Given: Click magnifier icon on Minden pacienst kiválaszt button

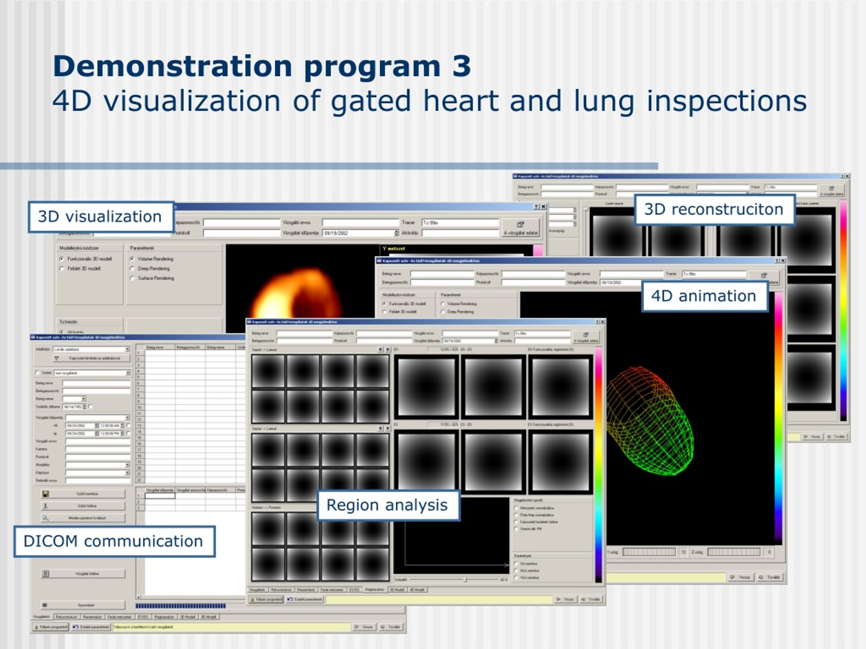Looking at the screenshot, I should (45, 518).
